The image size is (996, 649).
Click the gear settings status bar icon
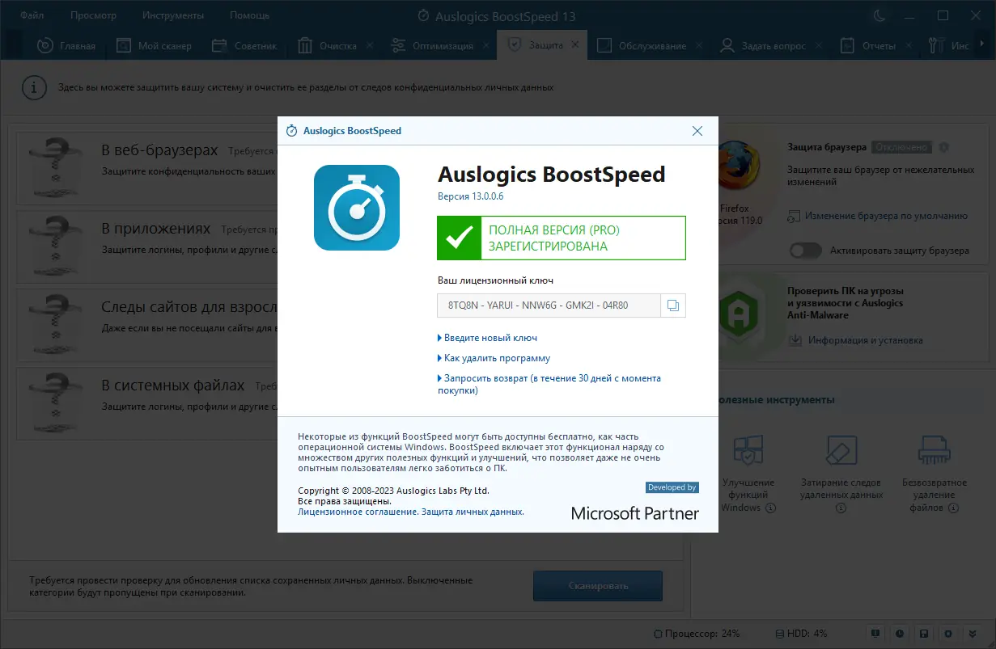[x=948, y=633]
